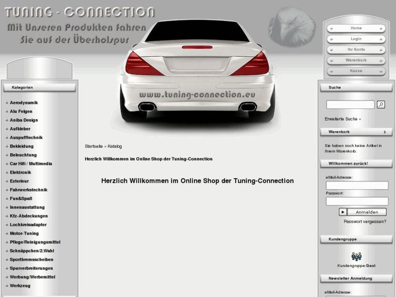Screen dimensions: 396x297
Task: Expand the Warenkorb box arrow
Action: click(385, 132)
